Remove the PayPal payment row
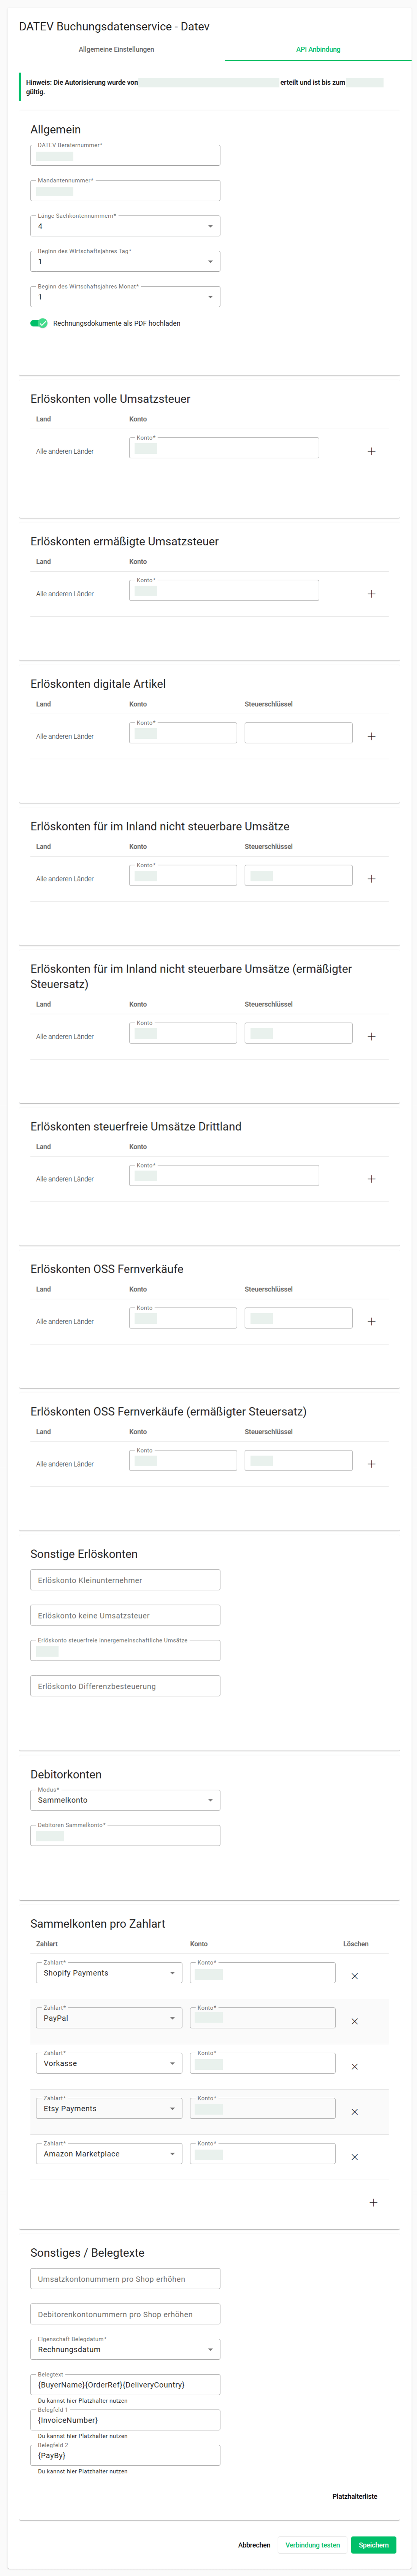The width and height of the screenshot is (417, 2576). [354, 2021]
